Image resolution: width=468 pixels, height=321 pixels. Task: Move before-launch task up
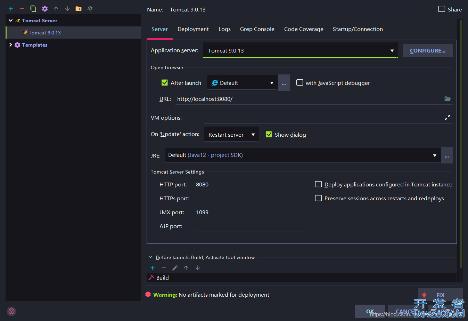click(x=186, y=268)
